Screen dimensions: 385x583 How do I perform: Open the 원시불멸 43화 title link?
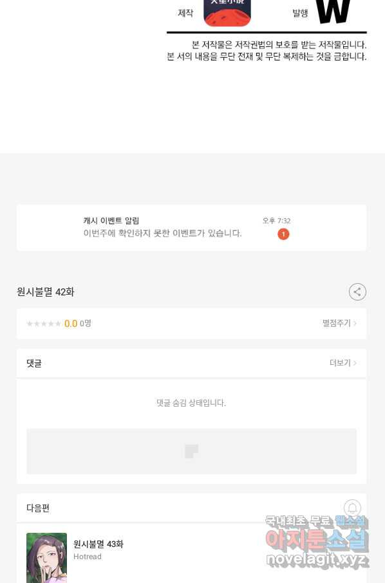99,544
